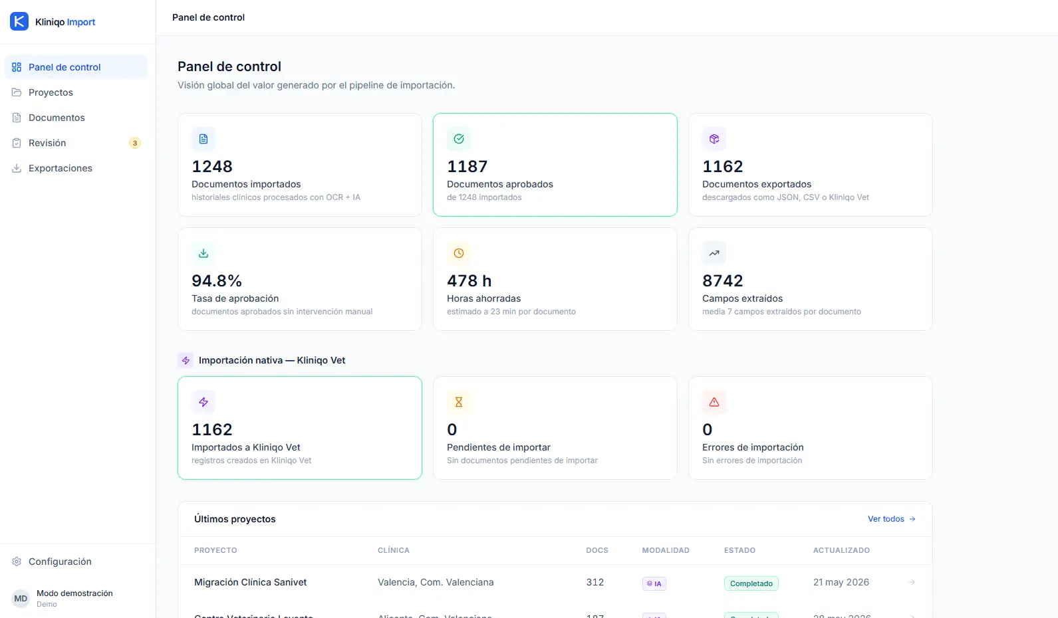
Task: Click the download icon on Tasa de aprobación card
Action: [x=203, y=253]
